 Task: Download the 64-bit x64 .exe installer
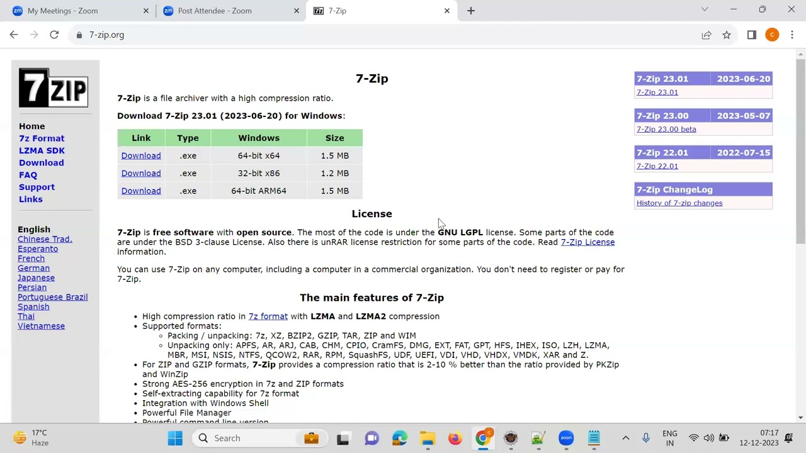[141, 155]
